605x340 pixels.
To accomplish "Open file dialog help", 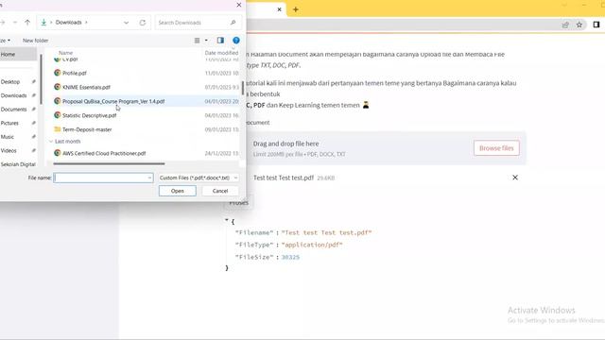I will point(236,40).
